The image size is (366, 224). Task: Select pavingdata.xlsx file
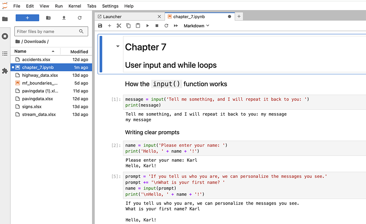(x=51, y=99)
